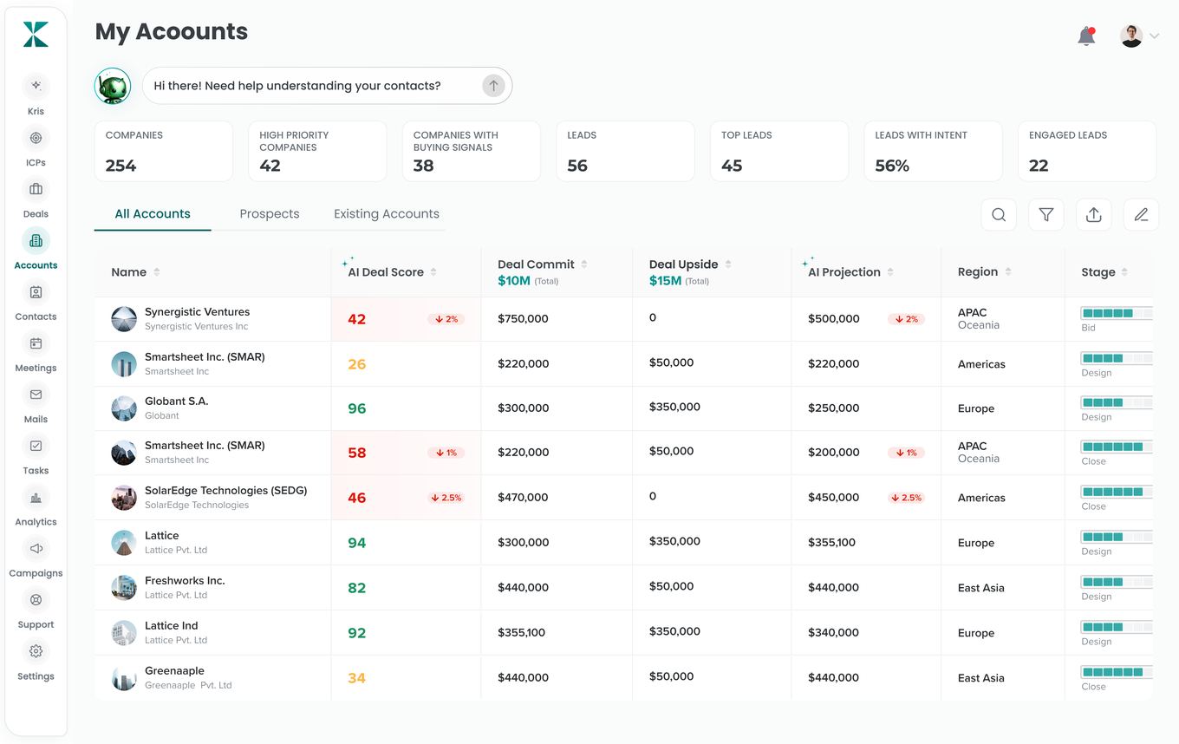Switch to the Existing Accounts tab
This screenshot has height=744, width=1179.
point(387,214)
